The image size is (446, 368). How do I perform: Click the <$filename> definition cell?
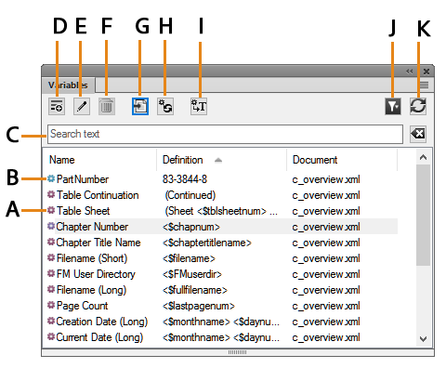pyautogui.click(x=189, y=258)
